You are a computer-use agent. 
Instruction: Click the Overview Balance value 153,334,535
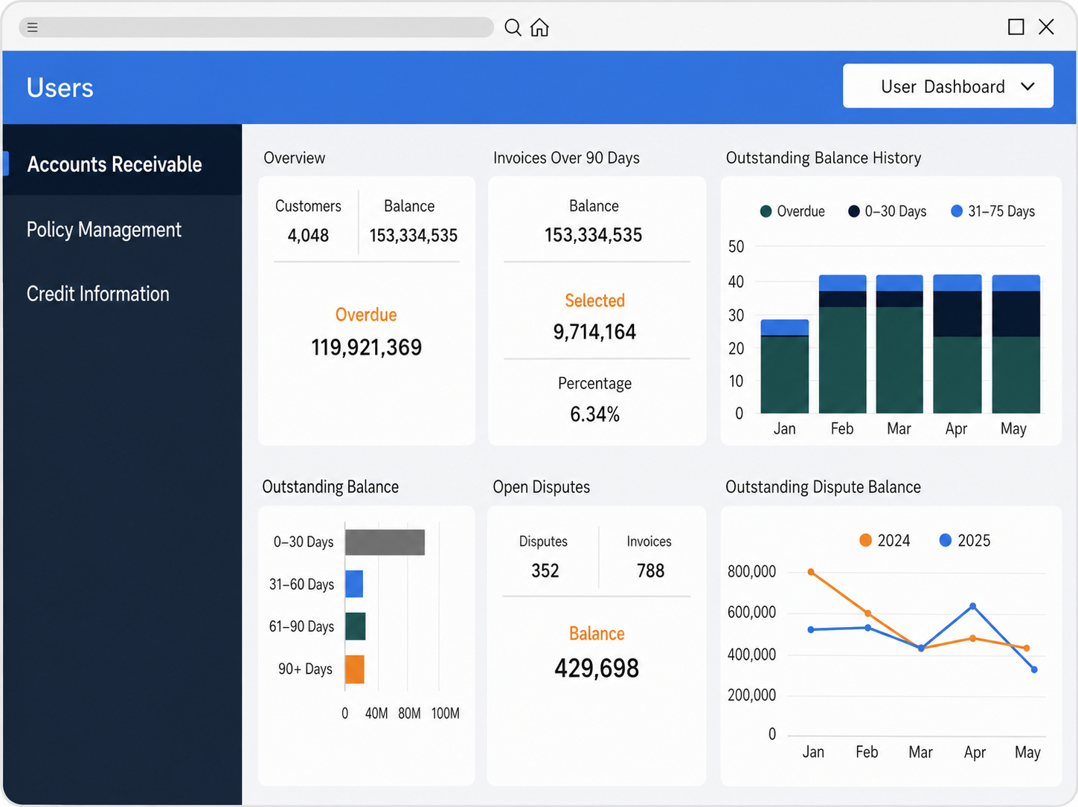tap(414, 236)
